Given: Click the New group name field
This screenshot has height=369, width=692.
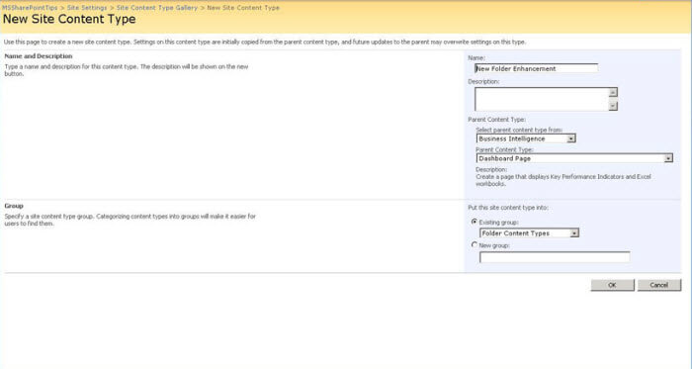Looking at the screenshot, I should (555, 257).
